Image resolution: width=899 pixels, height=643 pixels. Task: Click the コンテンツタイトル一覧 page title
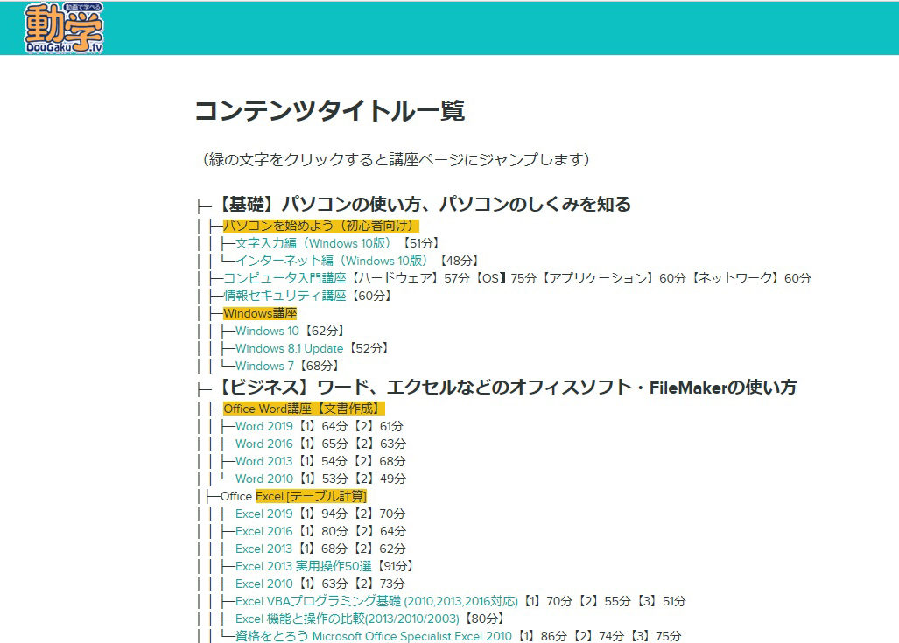(x=330, y=110)
